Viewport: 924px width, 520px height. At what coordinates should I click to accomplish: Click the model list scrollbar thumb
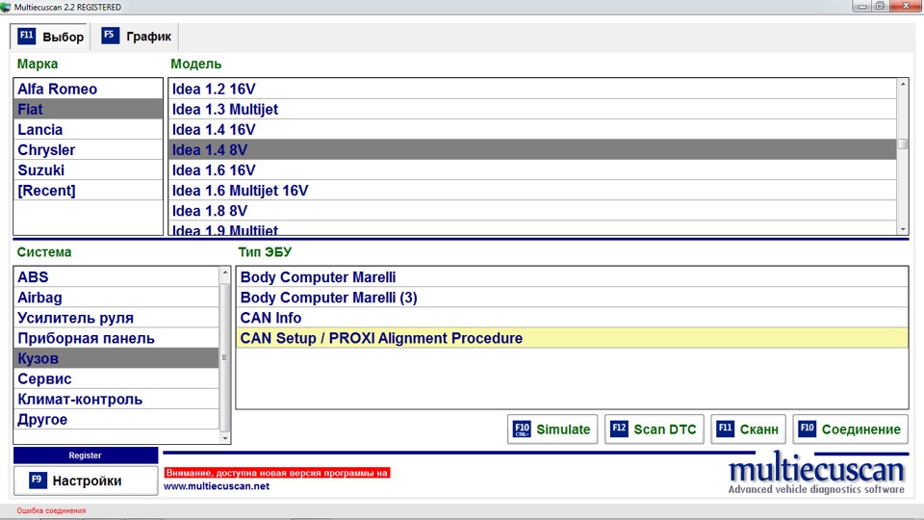(x=903, y=144)
